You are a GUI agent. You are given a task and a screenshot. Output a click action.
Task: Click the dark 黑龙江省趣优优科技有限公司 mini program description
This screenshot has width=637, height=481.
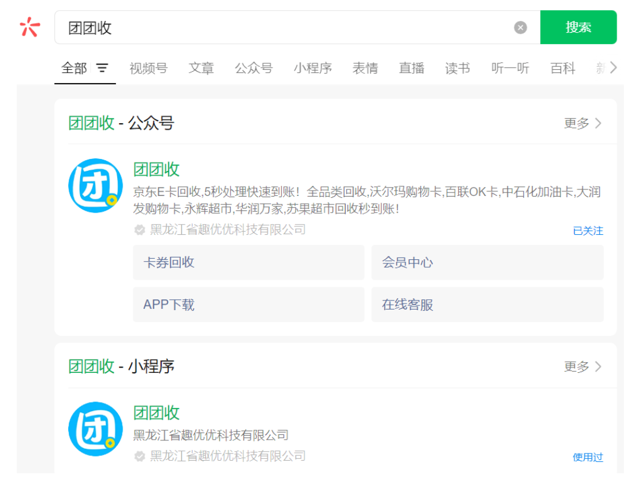[211, 435]
